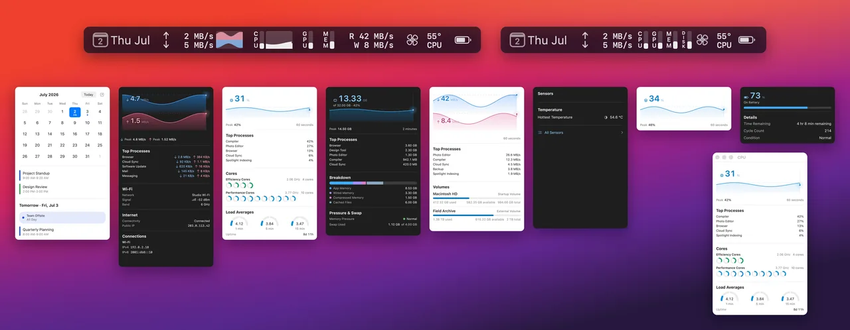The image size is (850, 330).
Task: Open the network up/down arrows in left menu bar
Action: click(x=166, y=40)
